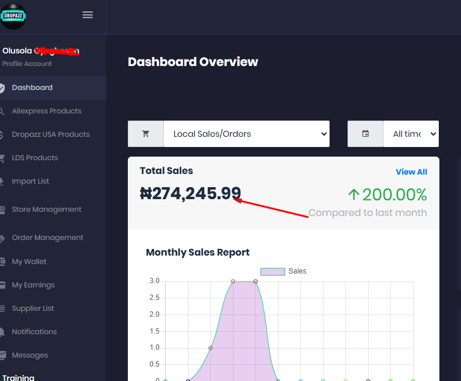Click the shopping cart icon beside the orders dropdown
The image size is (461, 381).
click(x=146, y=134)
